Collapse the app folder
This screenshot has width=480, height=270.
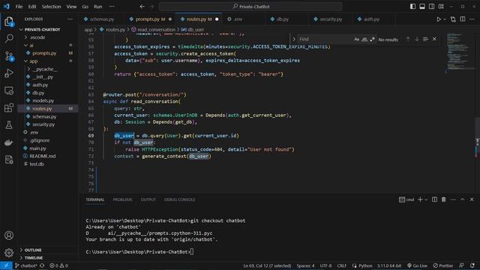(x=25, y=61)
